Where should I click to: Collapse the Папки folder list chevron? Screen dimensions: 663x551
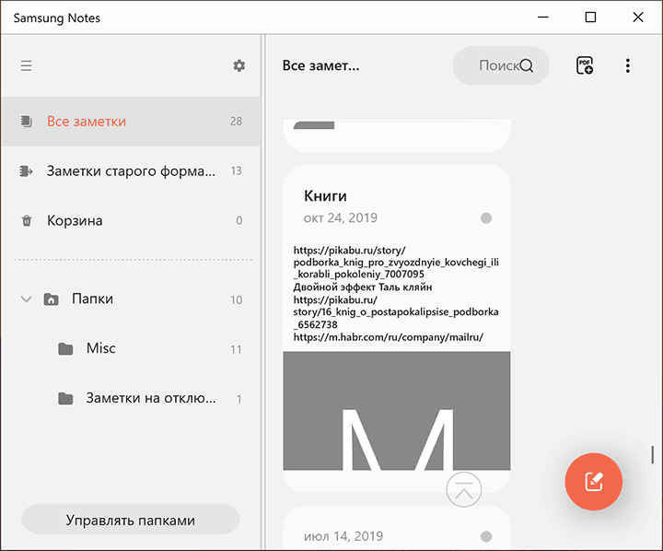tap(26, 299)
